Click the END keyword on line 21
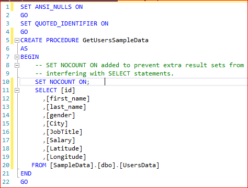 point(26,173)
